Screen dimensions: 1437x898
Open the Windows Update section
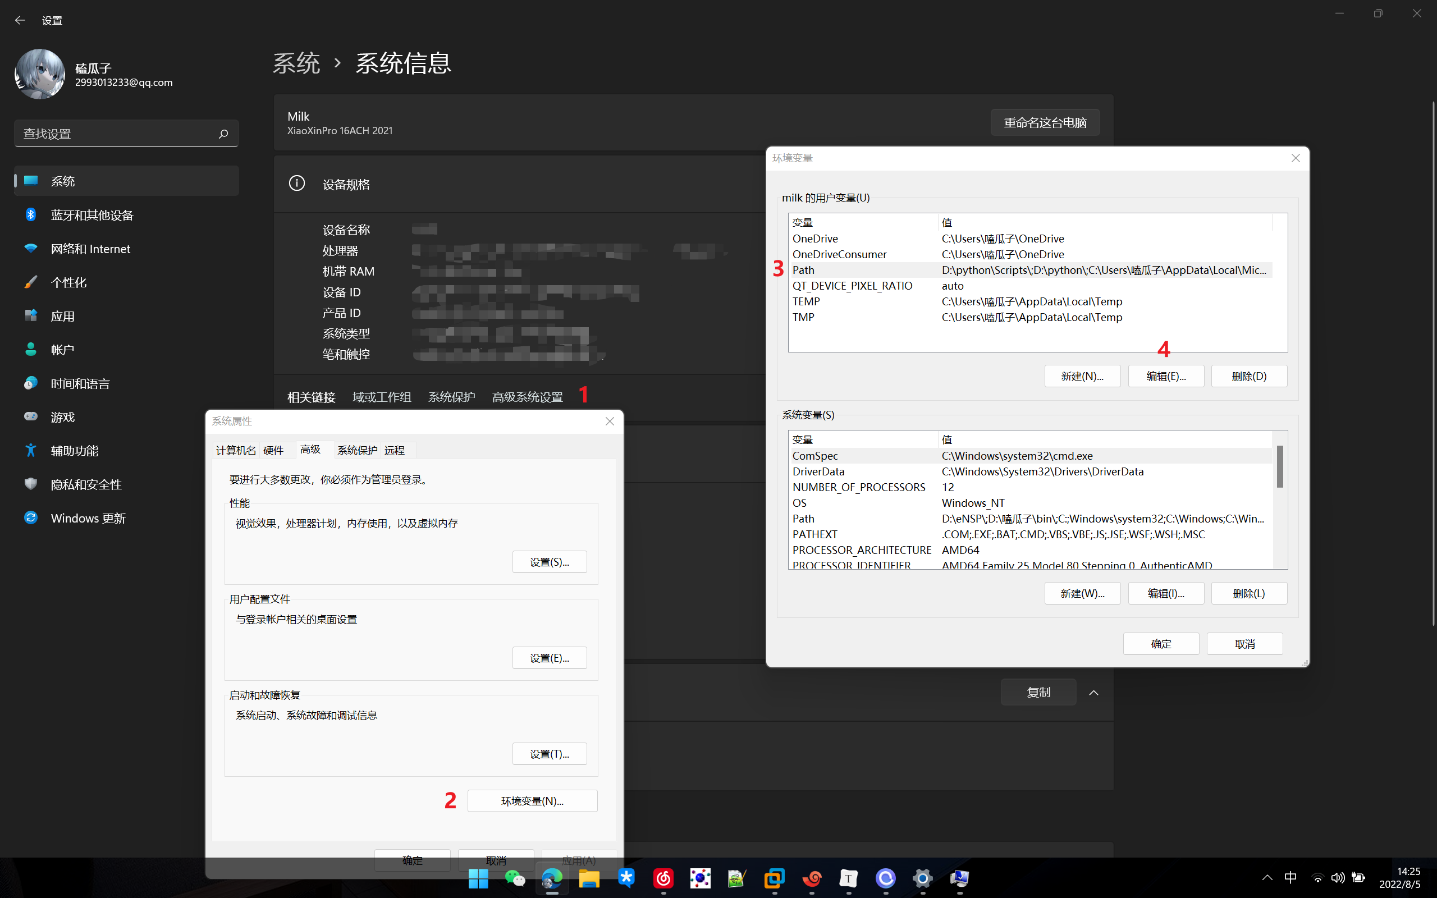click(88, 518)
